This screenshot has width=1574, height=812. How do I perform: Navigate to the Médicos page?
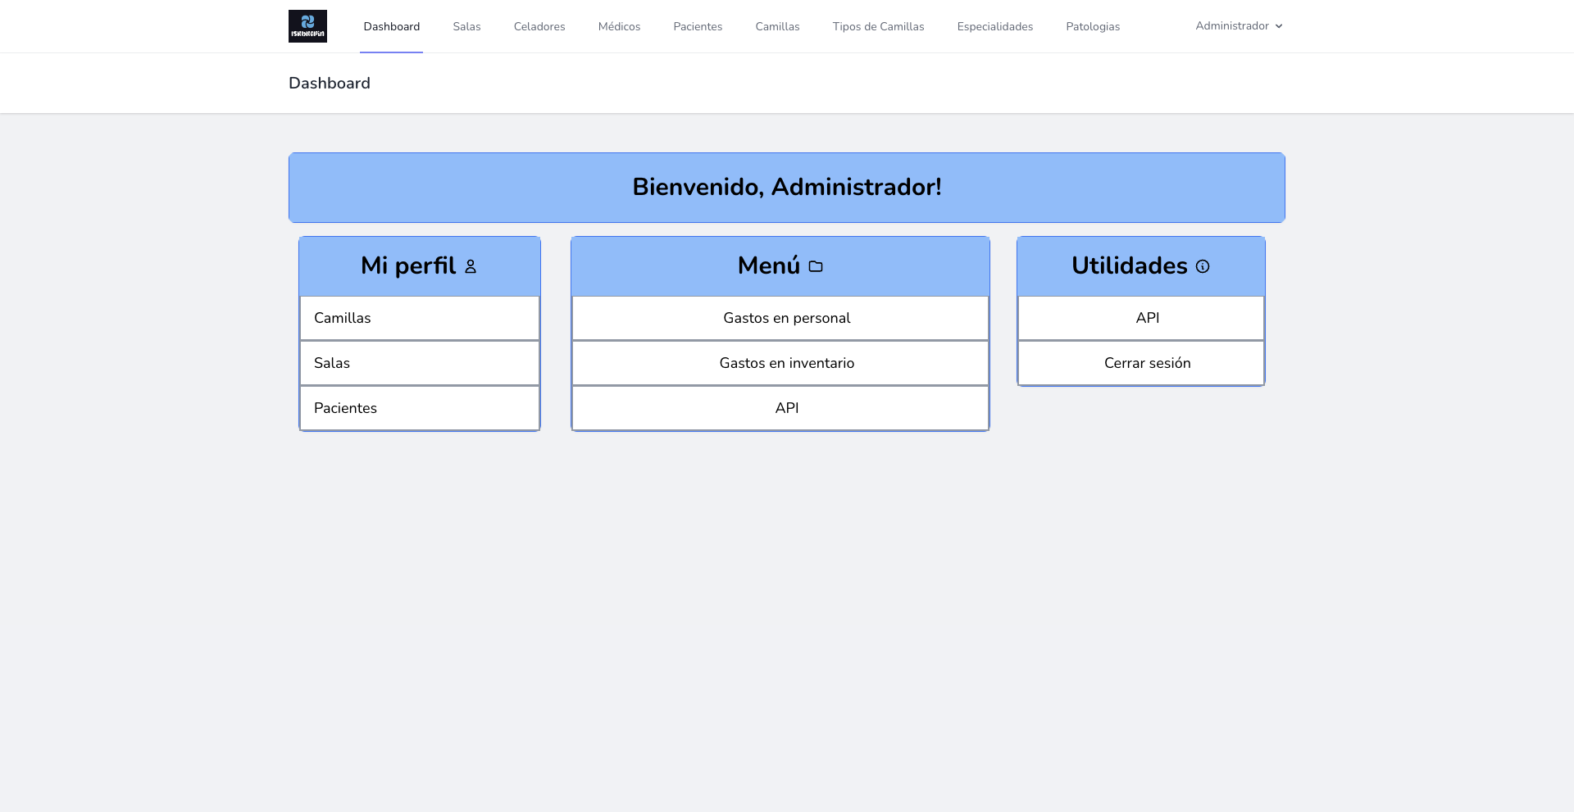coord(619,26)
